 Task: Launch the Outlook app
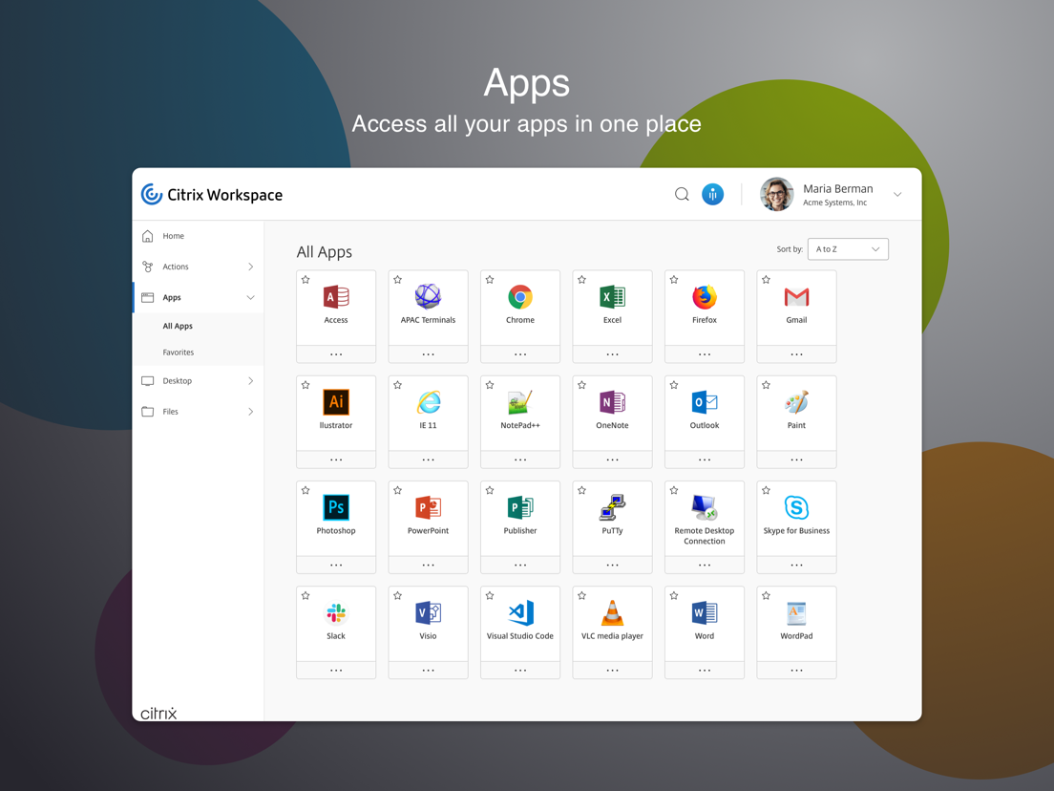(x=705, y=402)
